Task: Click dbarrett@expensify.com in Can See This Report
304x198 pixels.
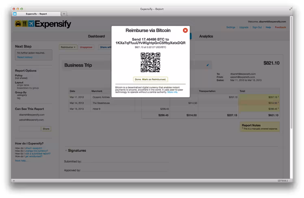Action: [32, 115]
